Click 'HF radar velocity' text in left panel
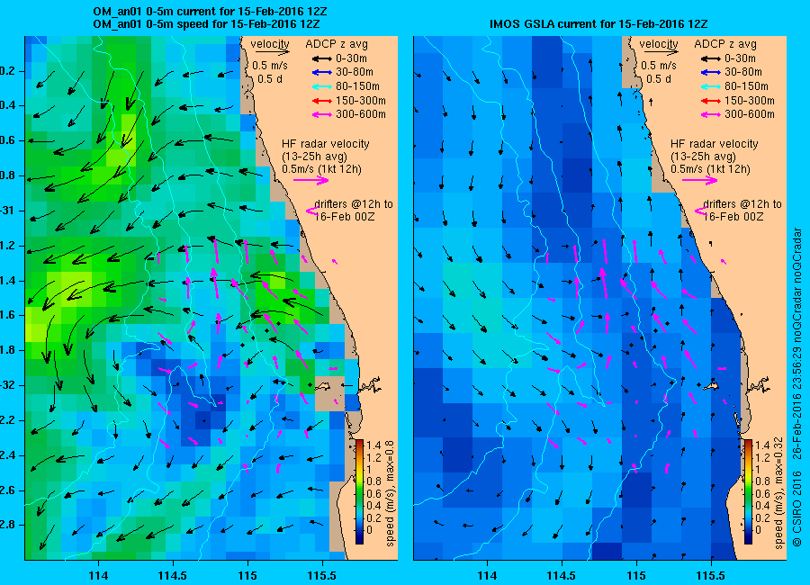The image size is (810, 585). click(x=326, y=144)
